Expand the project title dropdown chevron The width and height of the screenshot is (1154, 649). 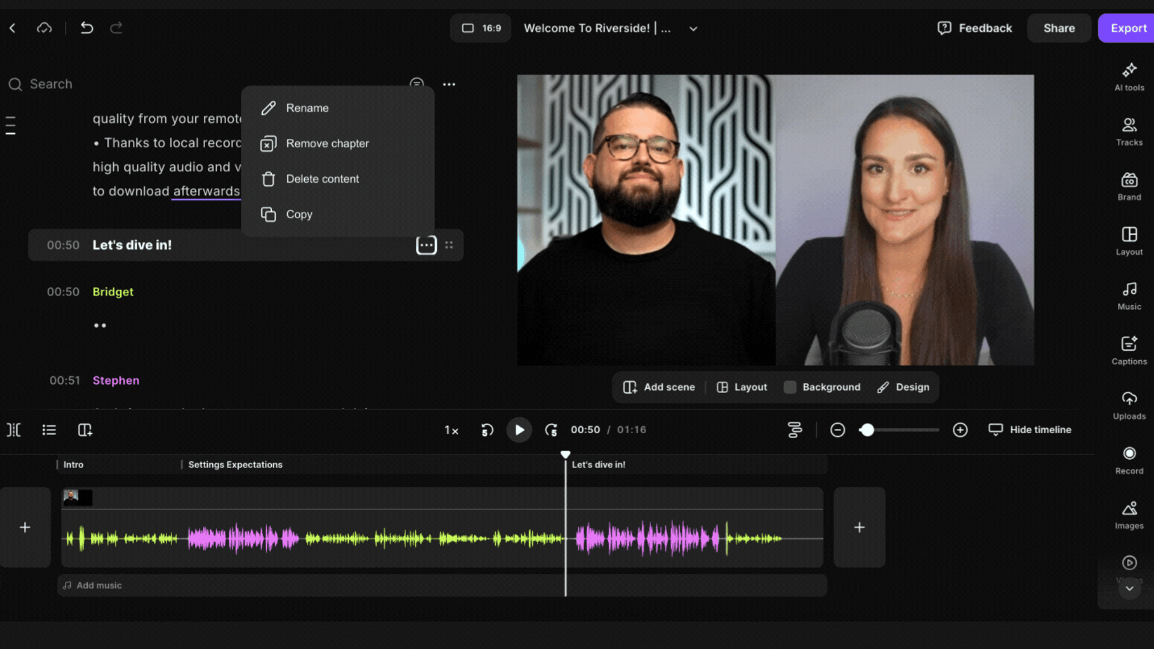coord(693,28)
